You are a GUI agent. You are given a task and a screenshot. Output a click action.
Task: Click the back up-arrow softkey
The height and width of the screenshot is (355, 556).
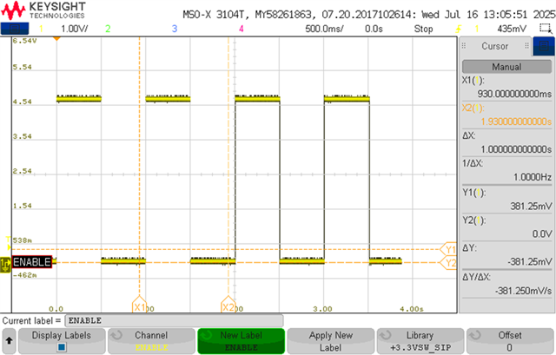pyautogui.click(x=9, y=341)
